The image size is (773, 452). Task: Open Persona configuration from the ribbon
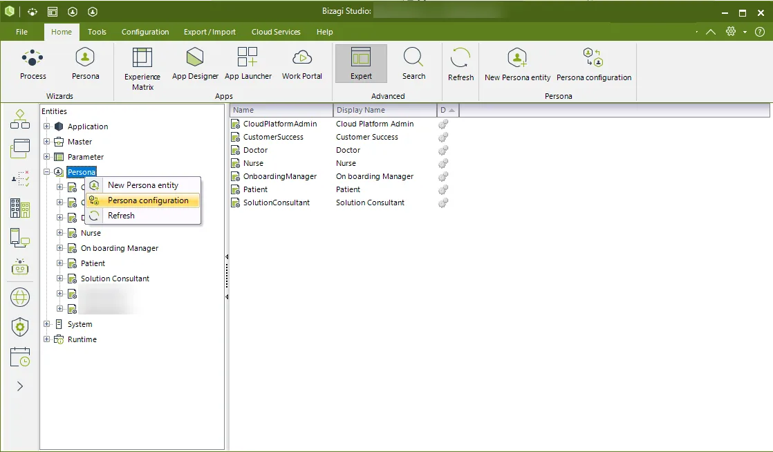click(593, 64)
